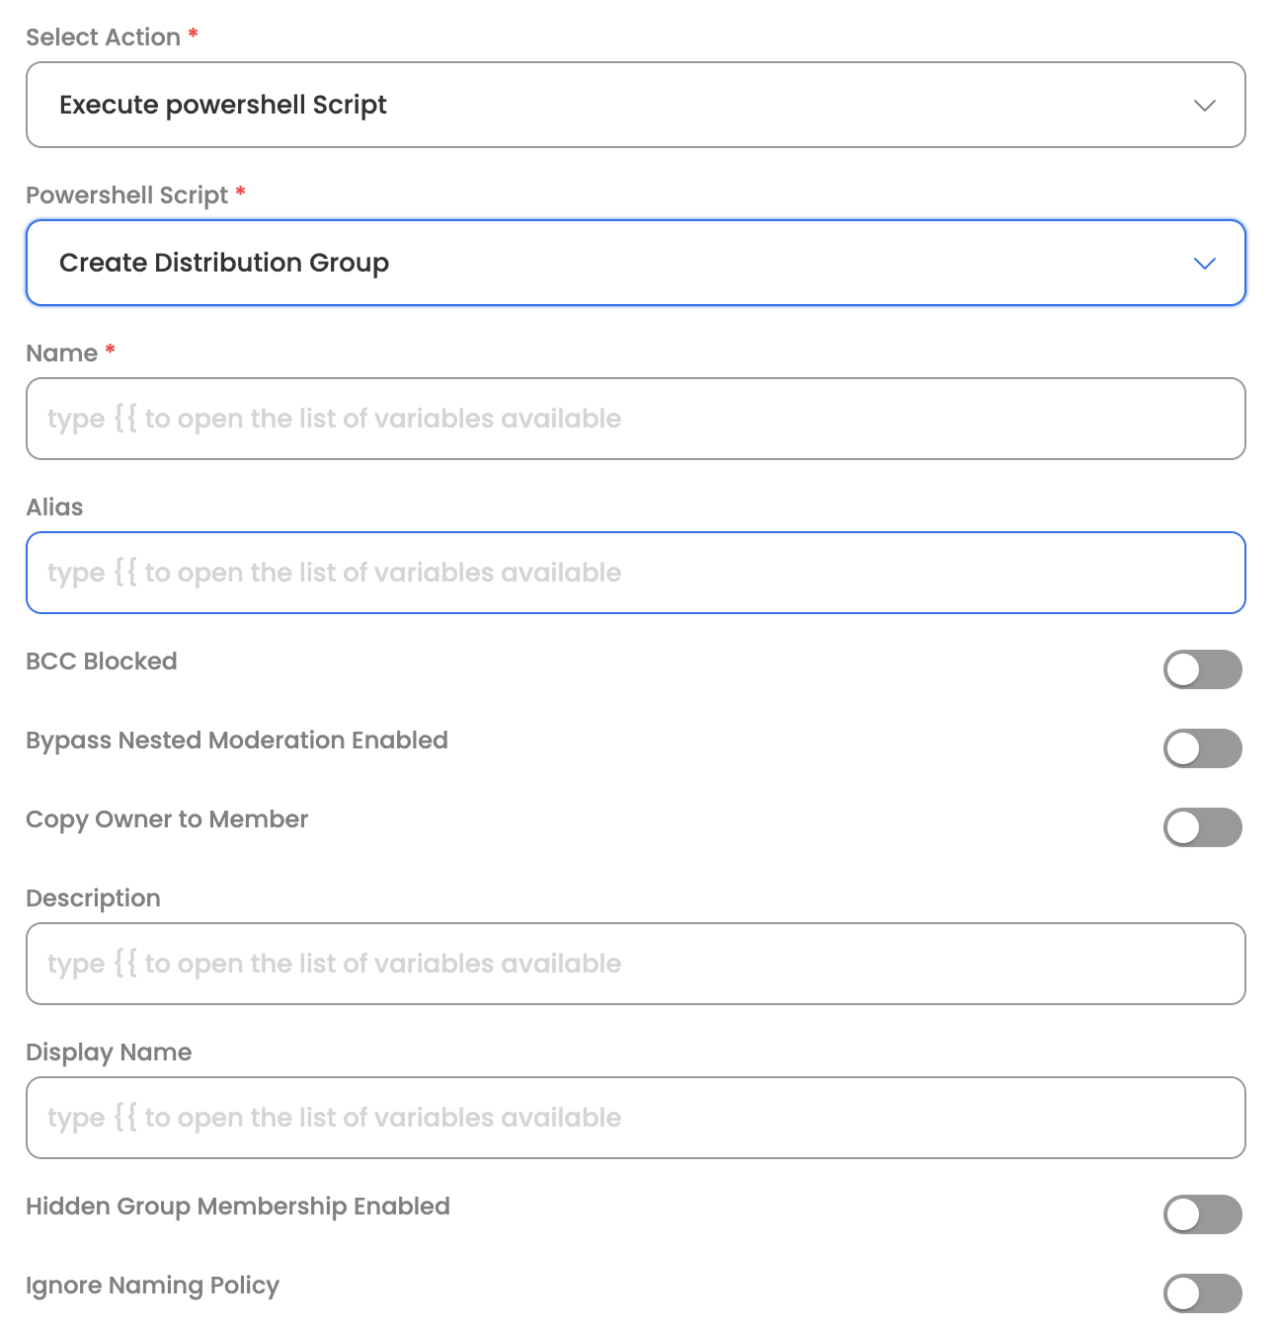Click the Display Name text field
This screenshot has width=1278, height=1327.
(x=636, y=1118)
